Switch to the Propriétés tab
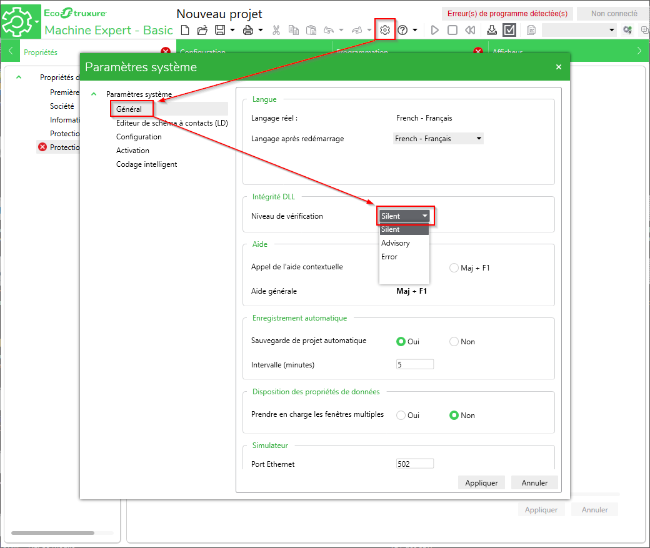 click(41, 52)
